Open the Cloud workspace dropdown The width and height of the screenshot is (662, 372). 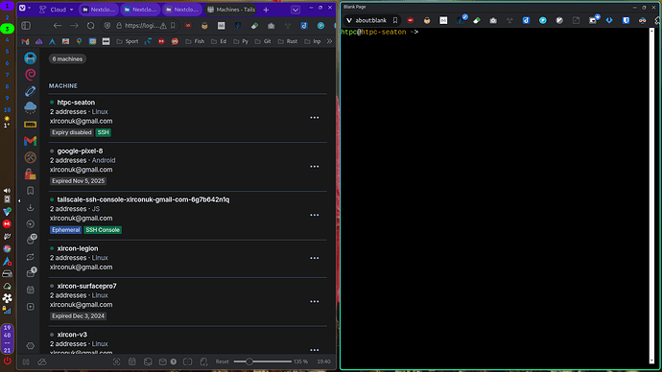pos(57,10)
